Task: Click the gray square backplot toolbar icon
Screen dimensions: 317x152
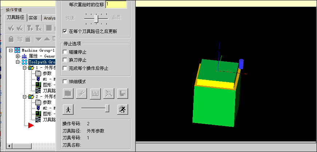Action: click(49, 28)
